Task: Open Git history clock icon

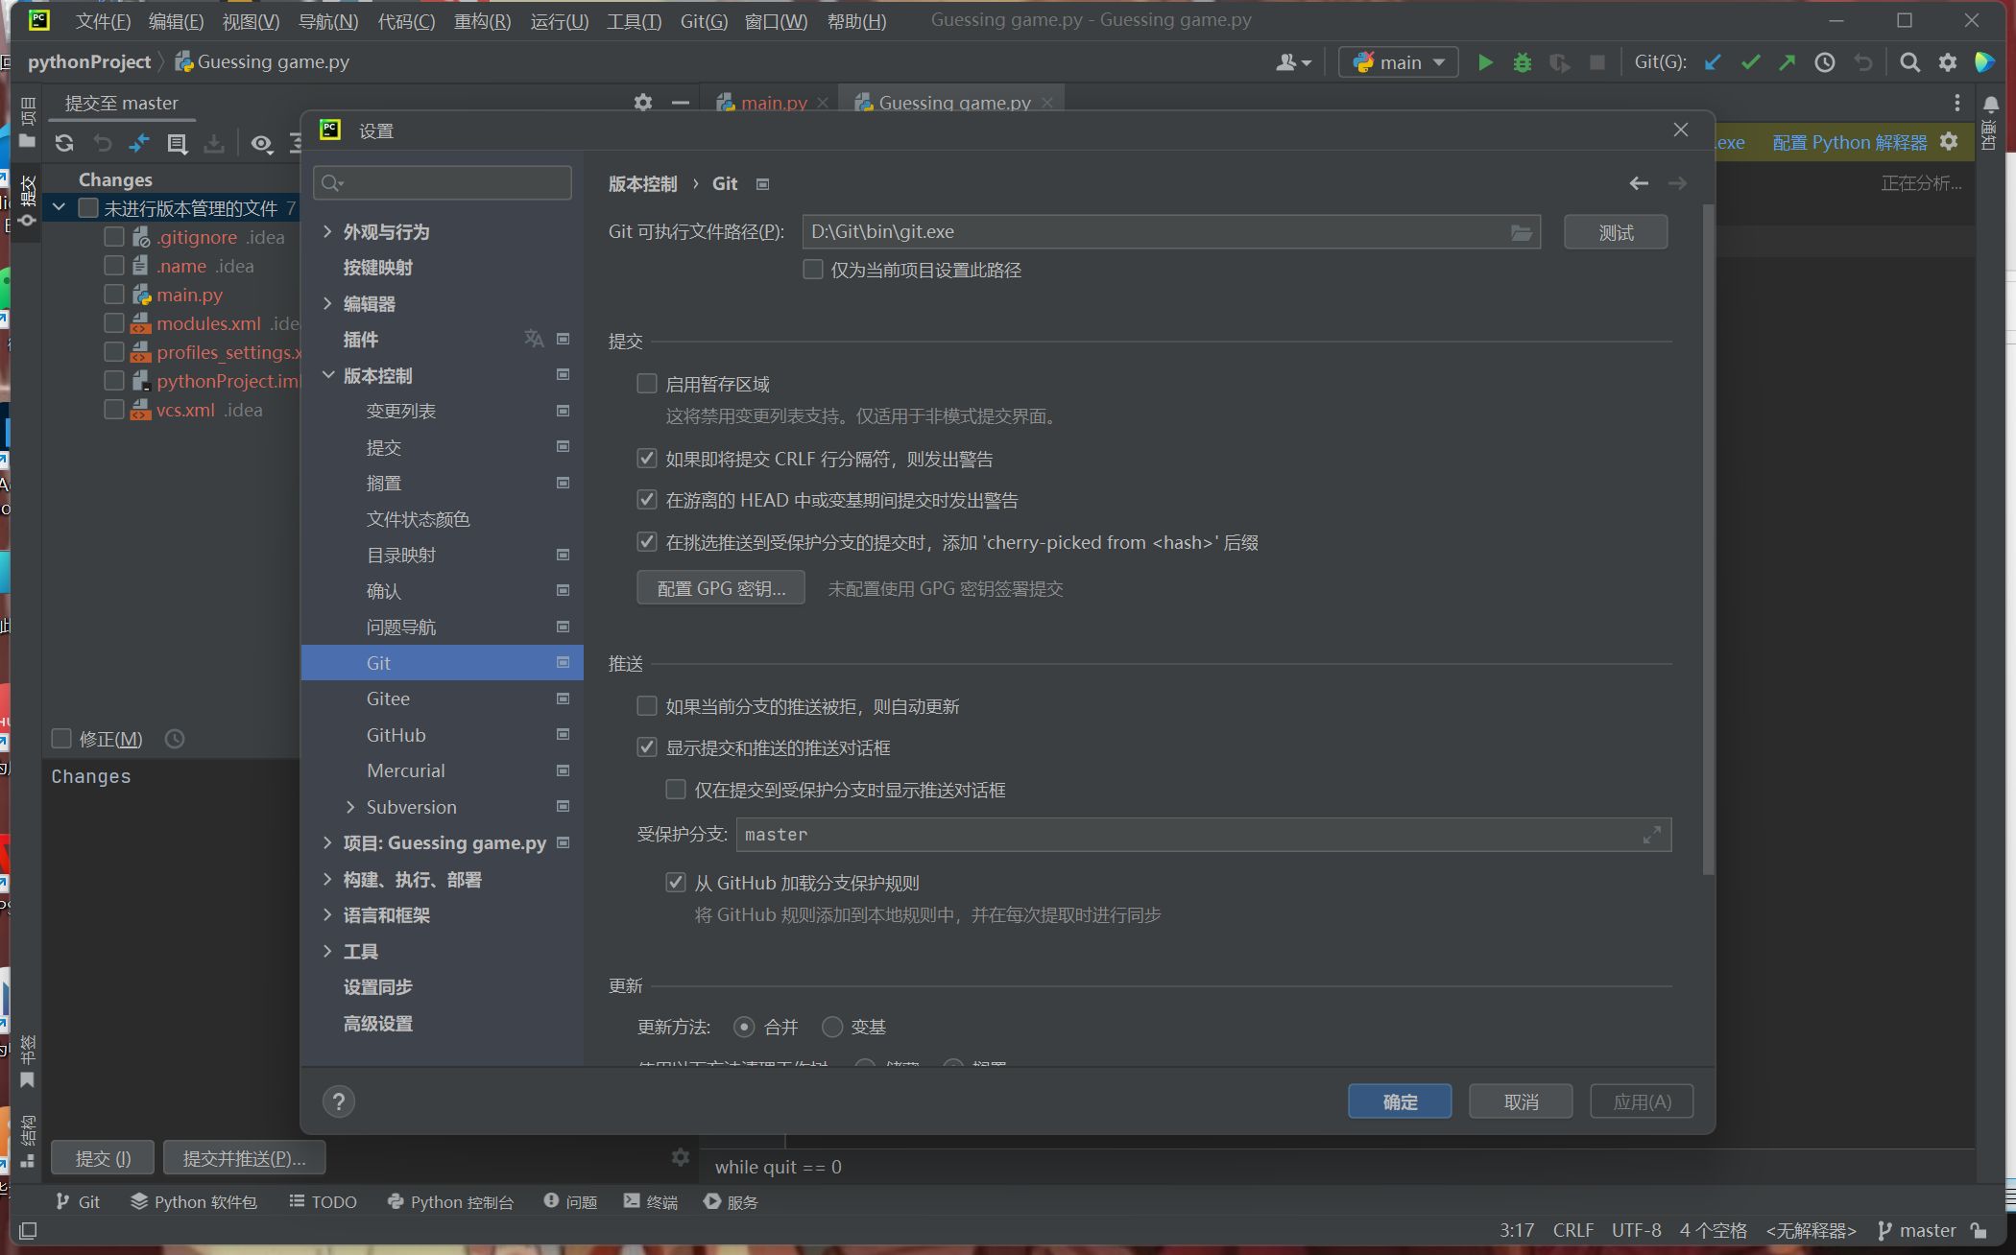Action: (x=1824, y=62)
